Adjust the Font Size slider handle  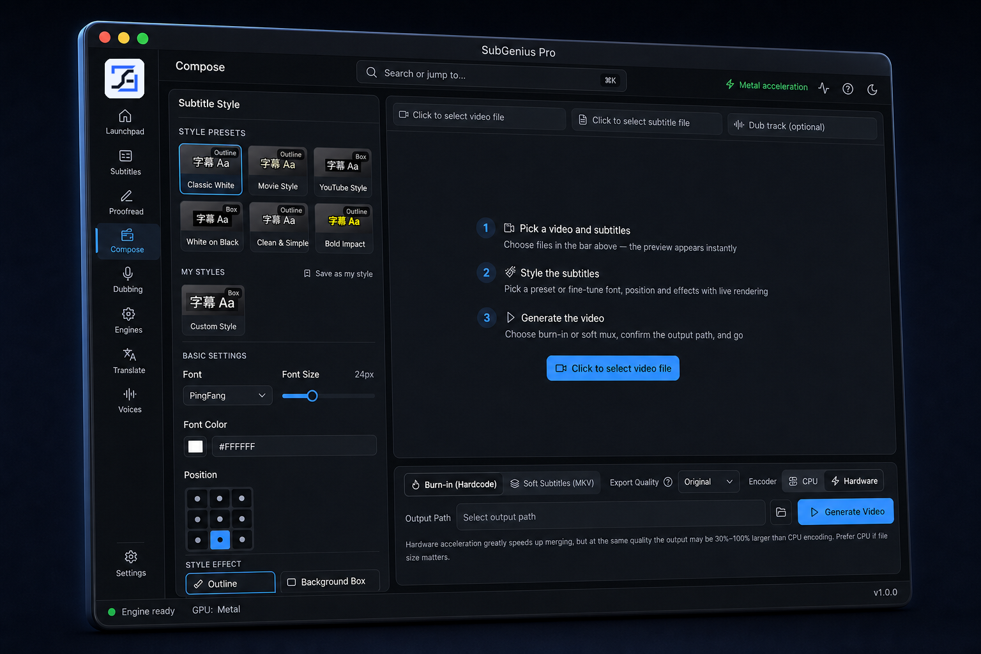312,396
